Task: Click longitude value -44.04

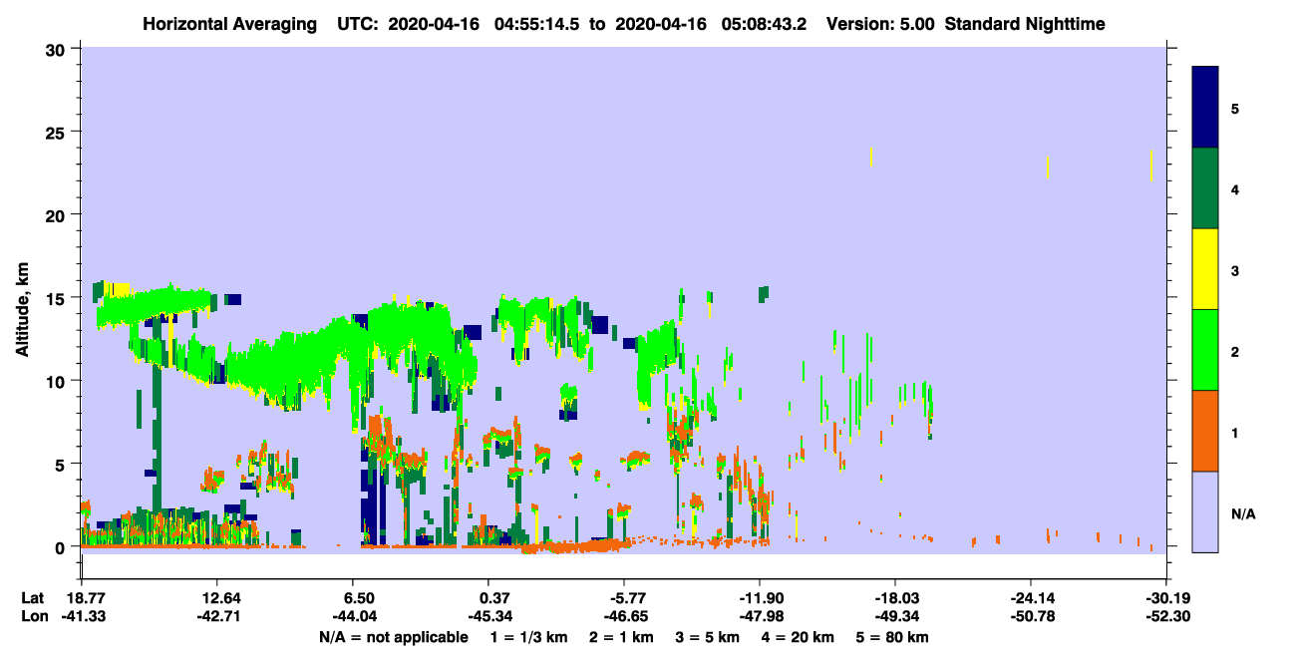Action: pos(354,616)
